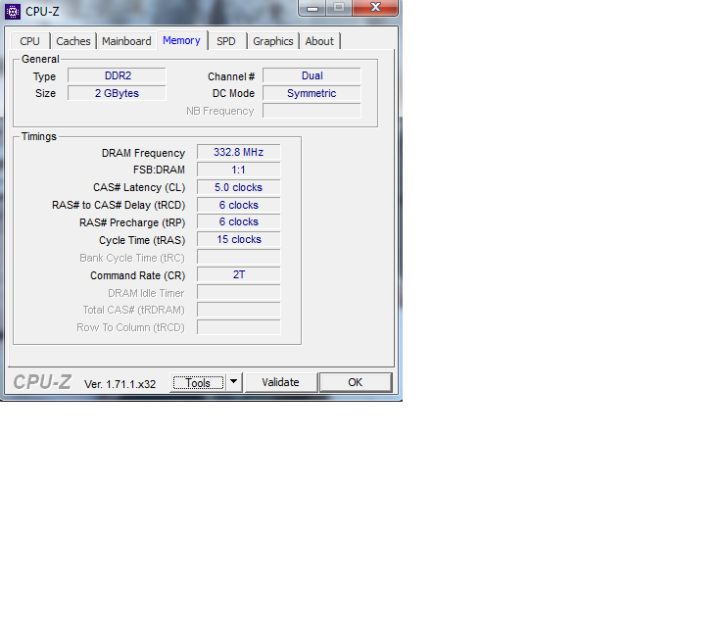Click the Validate button
The height and width of the screenshot is (634, 722).
tap(281, 382)
